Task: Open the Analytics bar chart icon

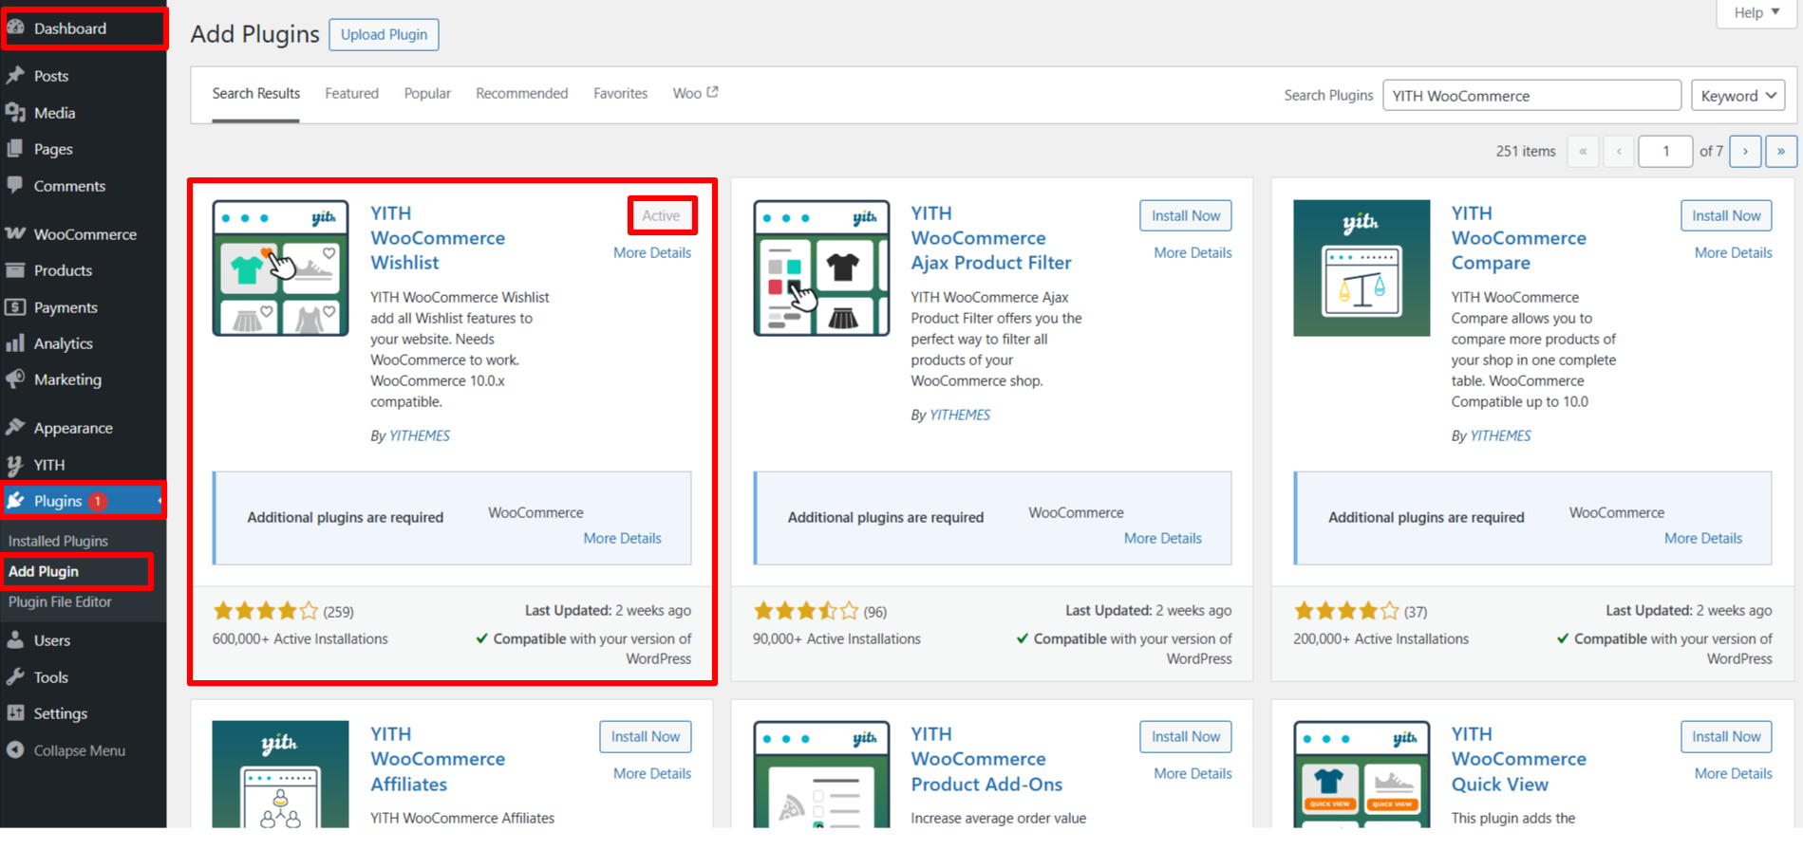Action: [x=15, y=343]
